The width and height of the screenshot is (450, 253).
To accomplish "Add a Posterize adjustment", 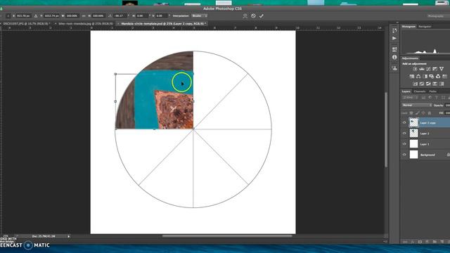I will click(x=422, y=84).
